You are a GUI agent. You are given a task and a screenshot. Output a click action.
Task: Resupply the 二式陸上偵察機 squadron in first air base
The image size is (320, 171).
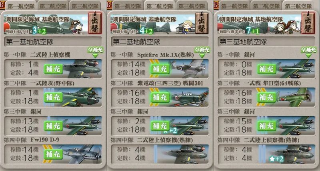point(53,69)
